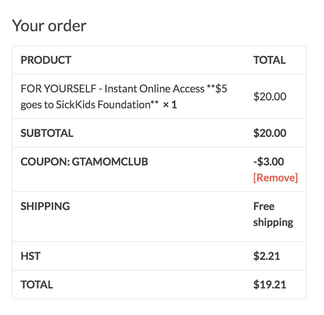
Task: Click the -$3.00 coupon discount amount
Action: 269,162
